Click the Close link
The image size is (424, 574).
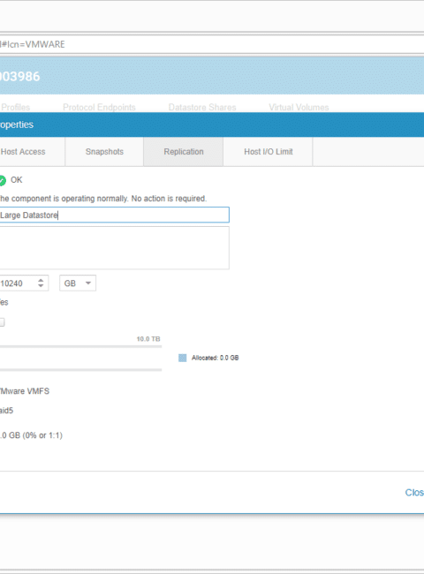pyautogui.click(x=414, y=493)
